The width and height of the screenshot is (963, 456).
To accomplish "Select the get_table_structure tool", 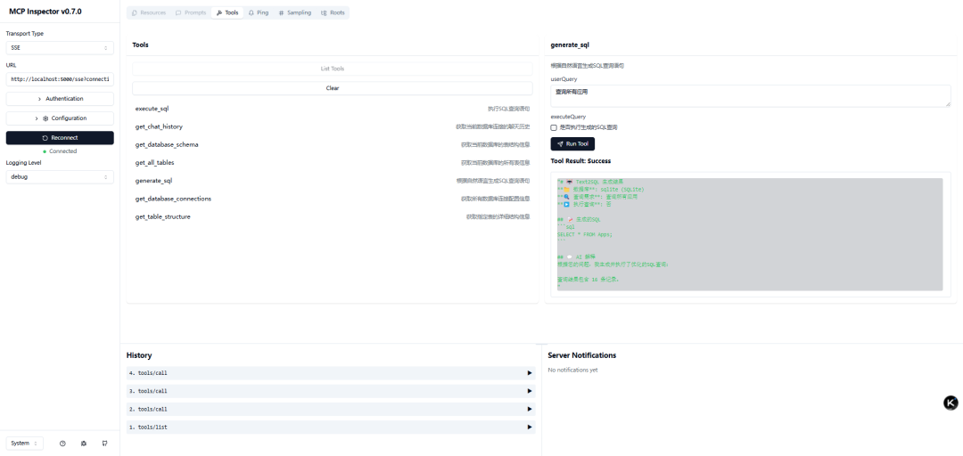I will 333,216.
